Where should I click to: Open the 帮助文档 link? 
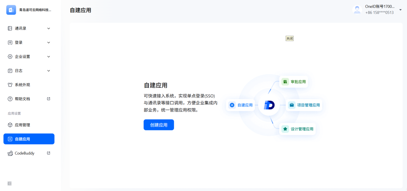point(29,99)
